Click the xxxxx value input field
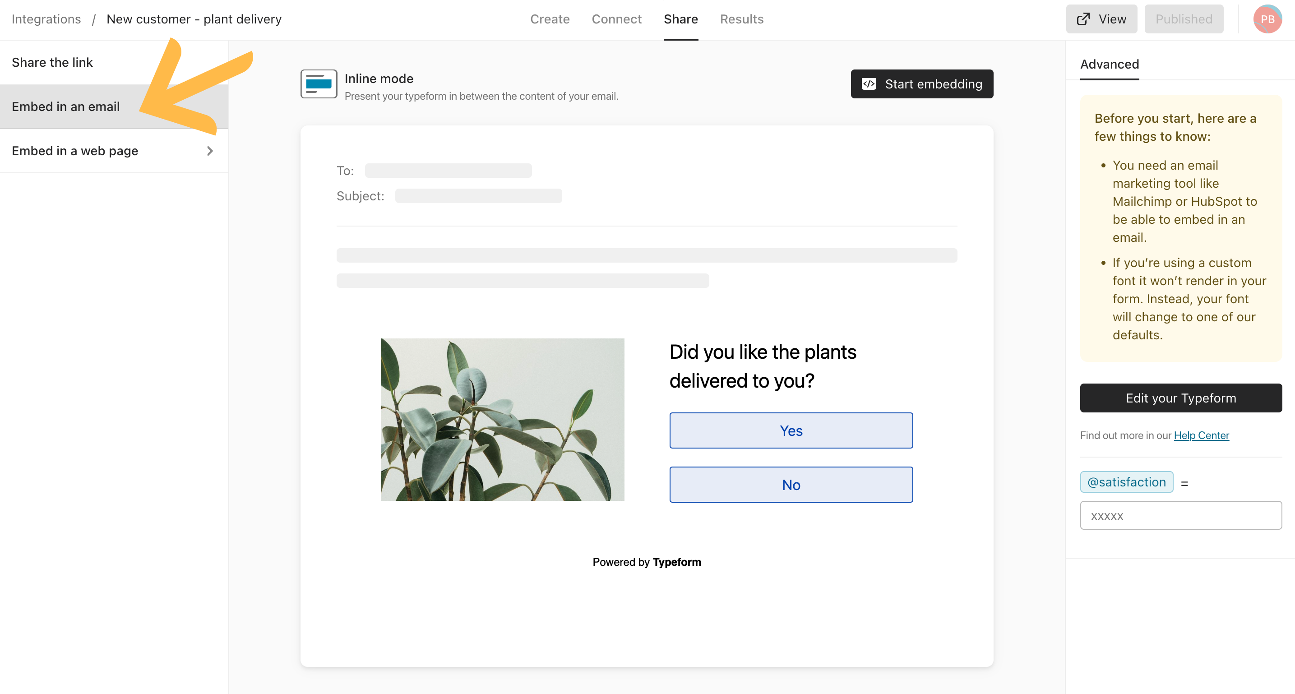 tap(1180, 515)
